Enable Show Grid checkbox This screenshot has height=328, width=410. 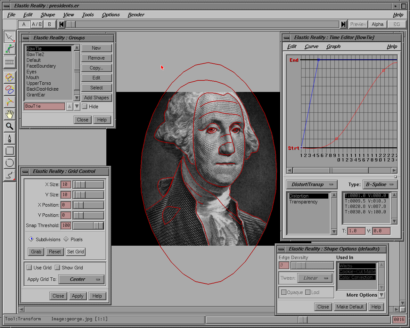[57, 267]
